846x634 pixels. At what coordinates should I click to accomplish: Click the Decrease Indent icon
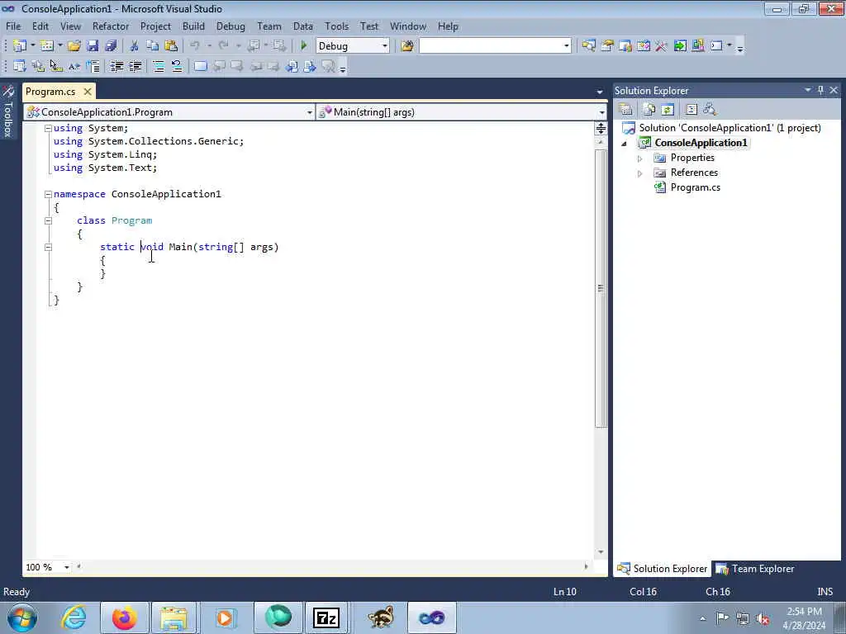coord(116,66)
